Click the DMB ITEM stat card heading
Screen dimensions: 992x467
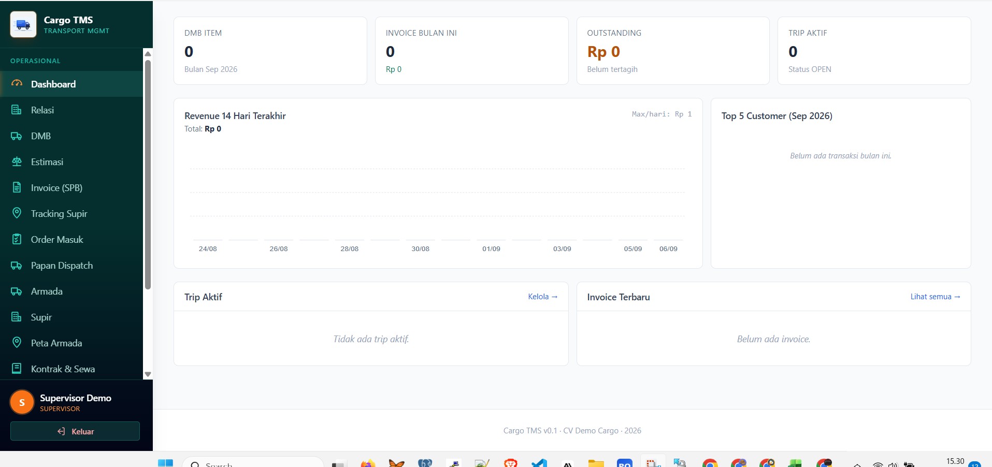point(203,33)
